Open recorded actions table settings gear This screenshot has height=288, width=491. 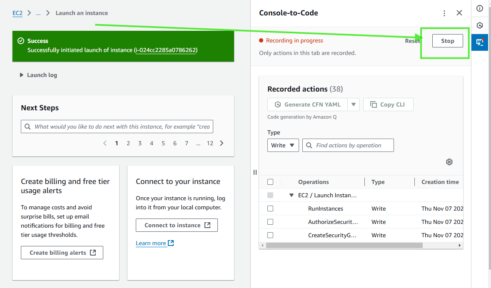point(449,162)
